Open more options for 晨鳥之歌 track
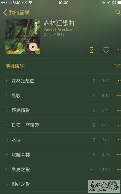The height and width of the screenshot is (194, 121). [118, 169]
